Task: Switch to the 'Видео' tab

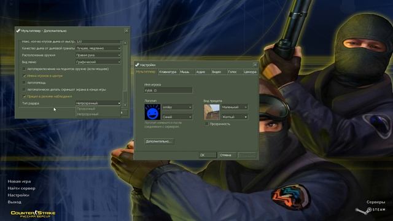Action: 218,72
